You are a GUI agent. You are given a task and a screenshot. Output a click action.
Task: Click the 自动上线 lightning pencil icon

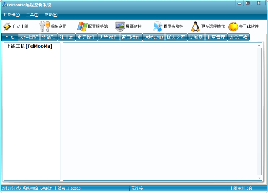(x=7, y=26)
